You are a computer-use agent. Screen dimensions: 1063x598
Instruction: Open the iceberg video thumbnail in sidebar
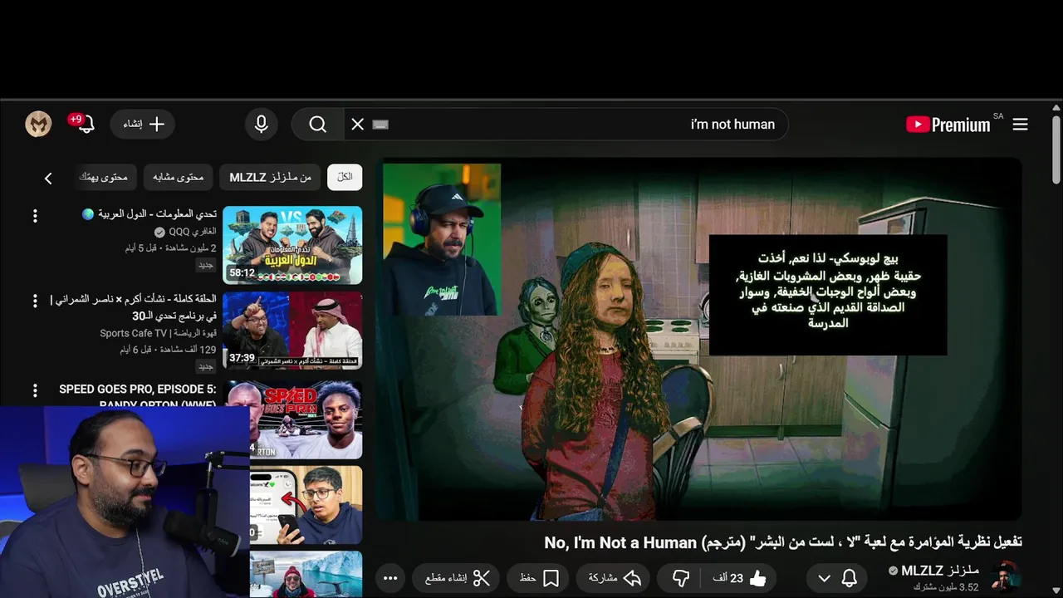(x=306, y=574)
